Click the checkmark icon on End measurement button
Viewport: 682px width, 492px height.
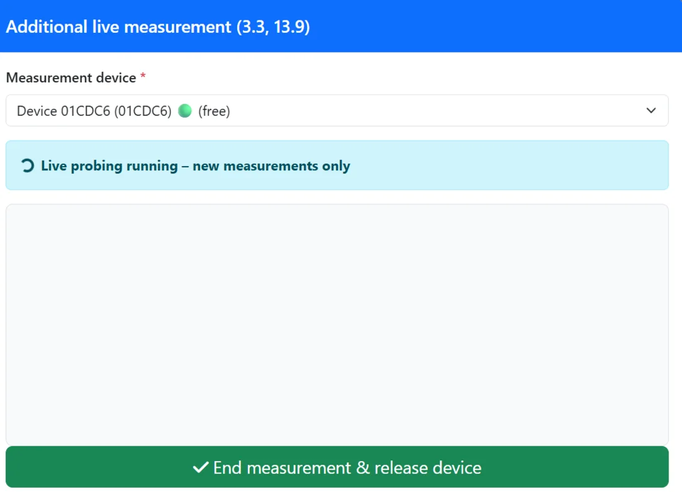[200, 467]
